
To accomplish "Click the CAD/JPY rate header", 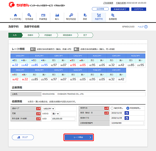I will click(x=78, y=56).
